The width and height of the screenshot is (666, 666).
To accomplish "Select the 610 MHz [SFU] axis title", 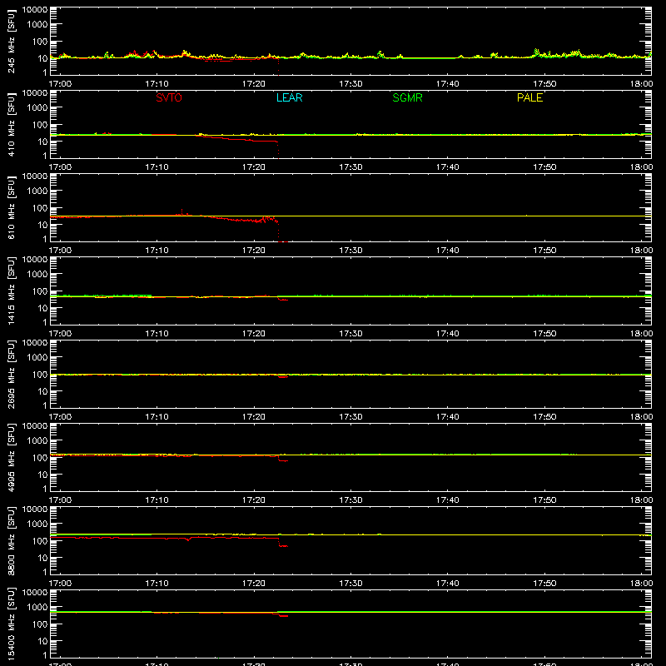I will coord(11,207).
